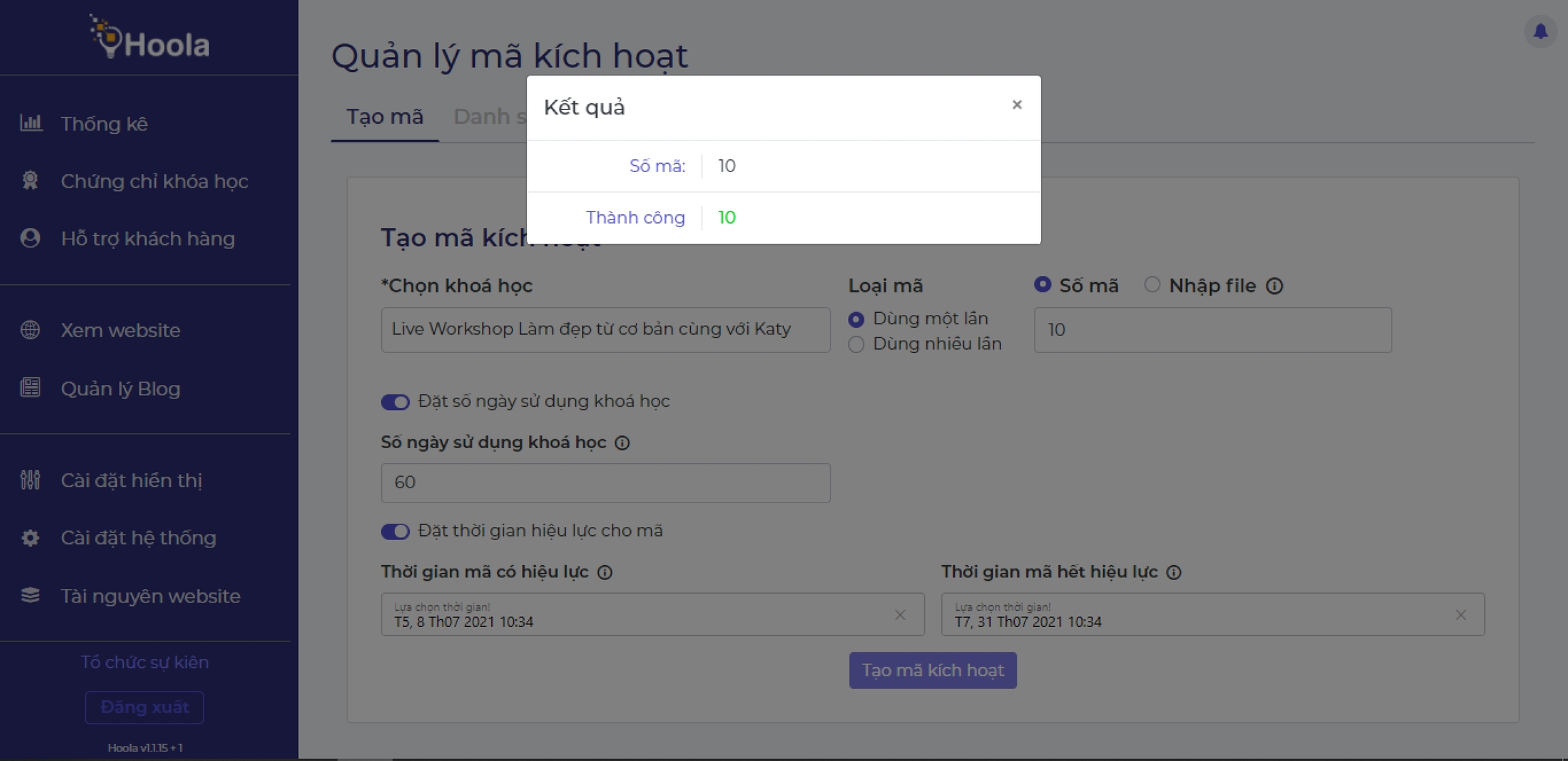Open the Chọn khoá học course dropdown
The height and width of the screenshot is (761, 1568).
pos(605,330)
